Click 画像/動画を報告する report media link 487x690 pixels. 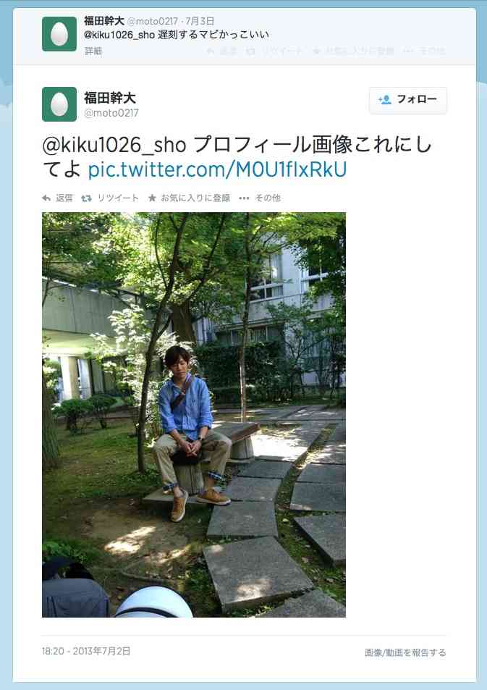click(x=405, y=652)
